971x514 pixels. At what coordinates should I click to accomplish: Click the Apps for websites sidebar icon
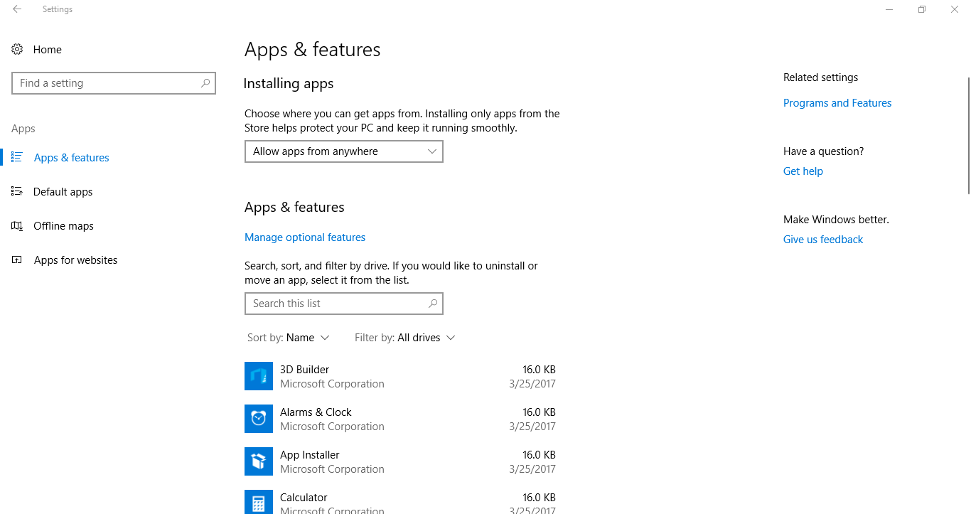(x=17, y=259)
